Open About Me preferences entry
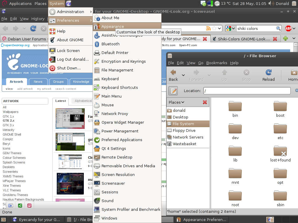 point(127,18)
